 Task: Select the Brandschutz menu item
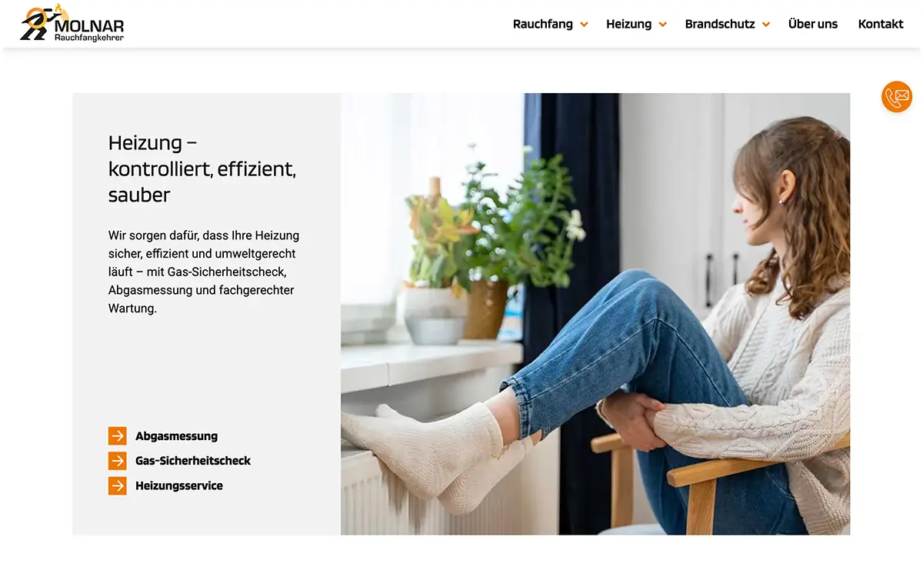[x=720, y=24]
